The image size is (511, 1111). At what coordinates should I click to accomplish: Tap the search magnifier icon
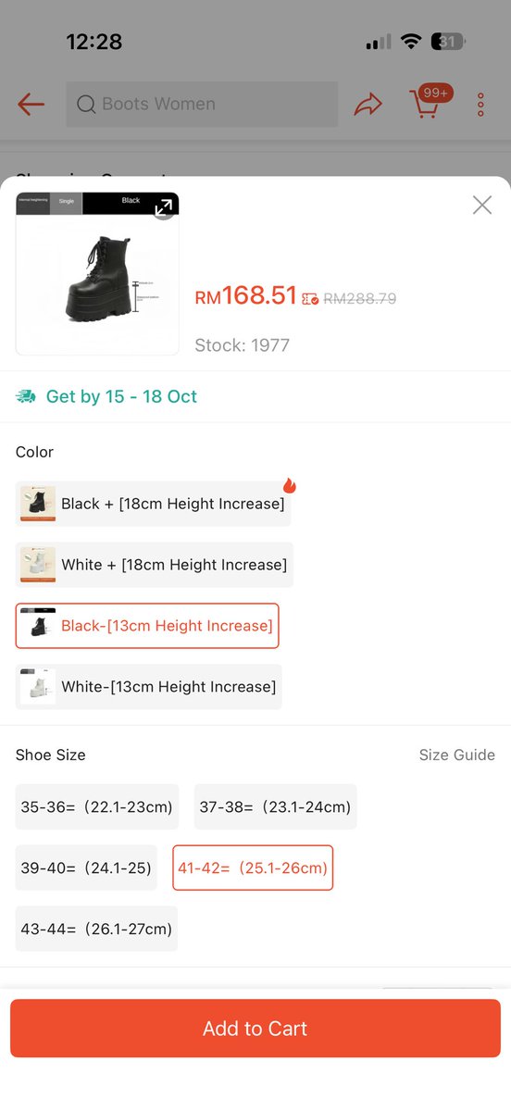pyautogui.click(x=86, y=105)
